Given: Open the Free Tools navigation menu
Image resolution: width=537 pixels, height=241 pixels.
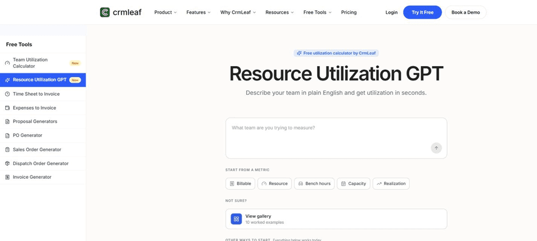Looking at the screenshot, I should 318,13.
